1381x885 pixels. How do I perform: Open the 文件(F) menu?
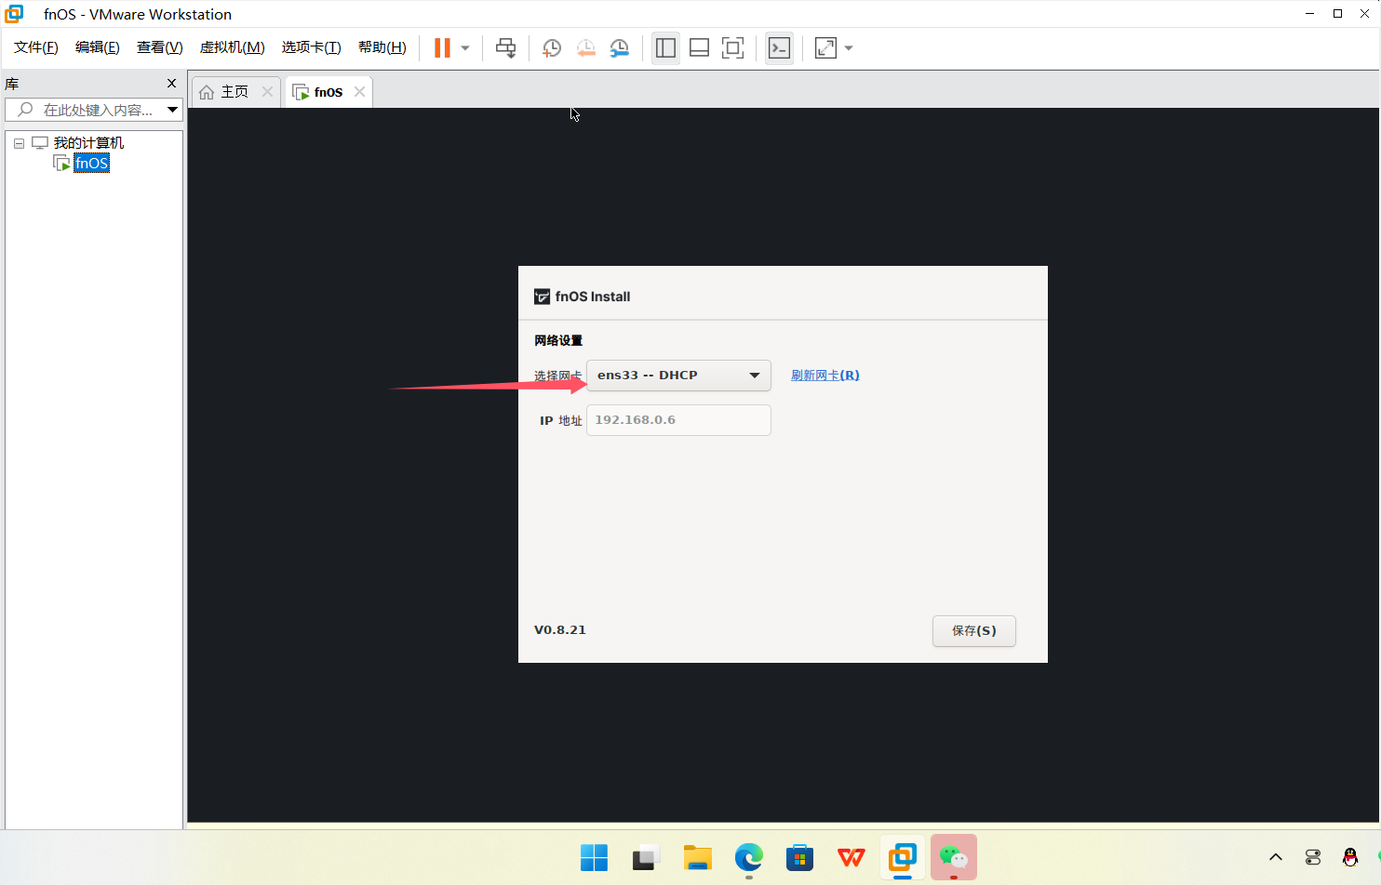click(x=36, y=47)
